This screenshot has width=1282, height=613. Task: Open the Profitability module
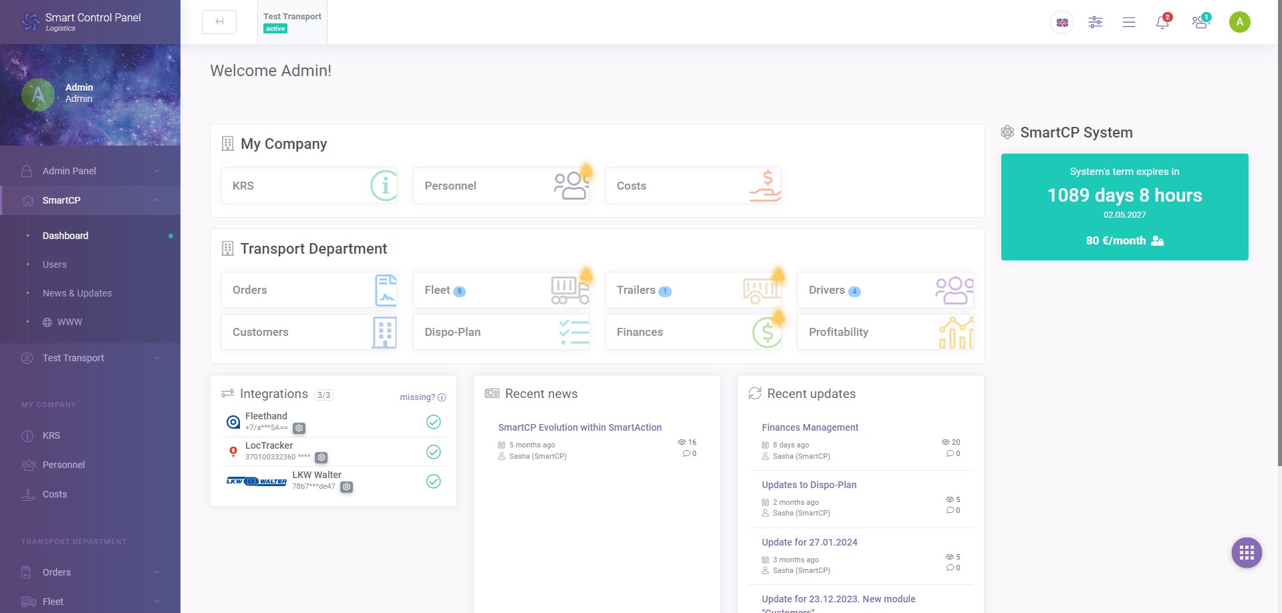pos(884,332)
